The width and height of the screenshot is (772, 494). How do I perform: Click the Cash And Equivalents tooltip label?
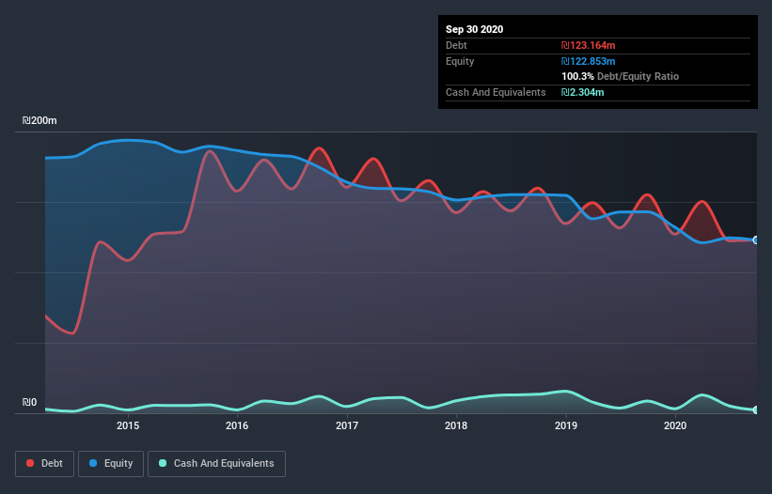(x=496, y=92)
